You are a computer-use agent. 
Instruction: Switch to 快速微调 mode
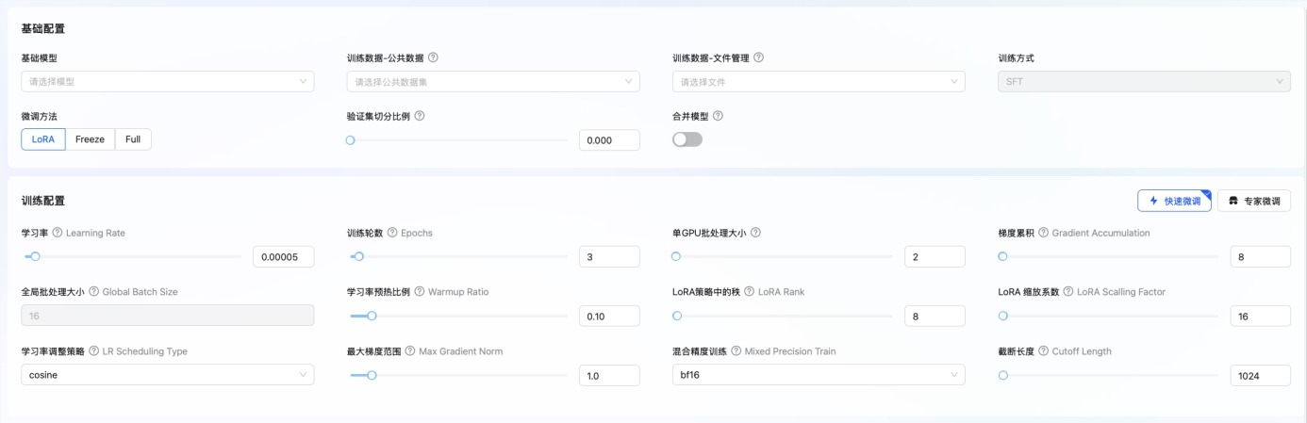pos(1174,201)
